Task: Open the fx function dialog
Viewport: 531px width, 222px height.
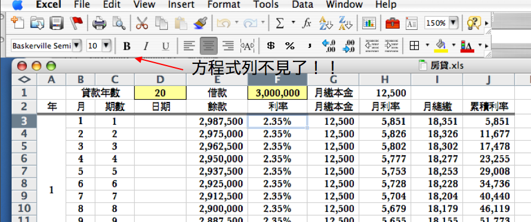Action: coord(307,23)
